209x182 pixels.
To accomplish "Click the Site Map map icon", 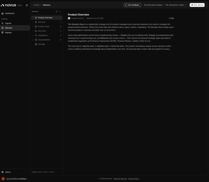I will click(36, 44).
